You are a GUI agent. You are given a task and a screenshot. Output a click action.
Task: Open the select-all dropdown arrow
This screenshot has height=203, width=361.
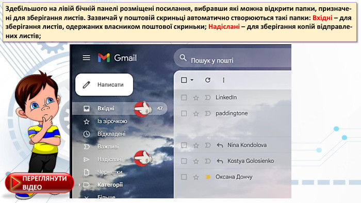pos(192,80)
